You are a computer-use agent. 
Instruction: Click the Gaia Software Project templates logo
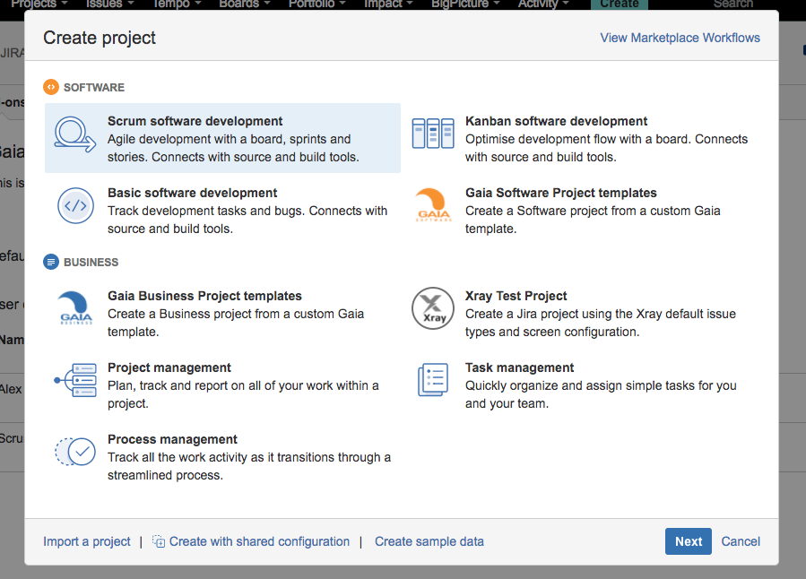click(433, 203)
